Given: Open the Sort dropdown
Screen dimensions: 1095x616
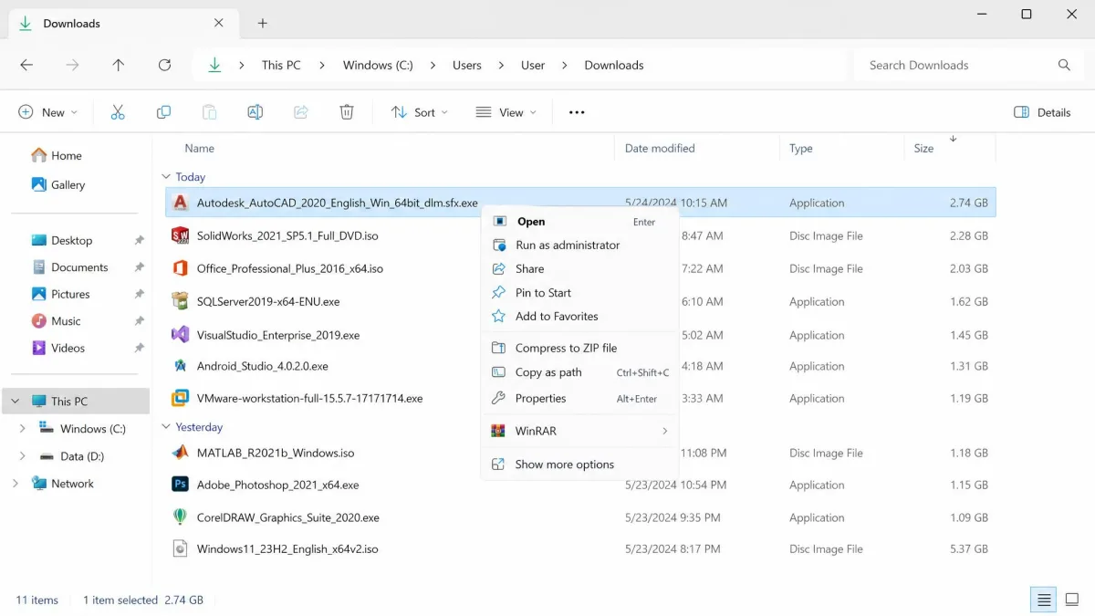Looking at the screenshot, I should (420, 112).
